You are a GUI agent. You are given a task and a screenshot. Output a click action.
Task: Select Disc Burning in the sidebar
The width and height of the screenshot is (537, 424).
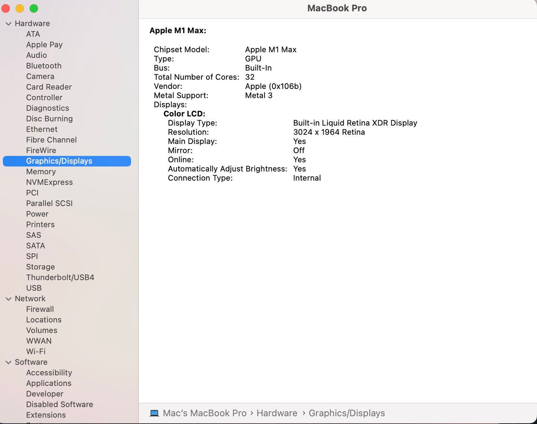tap(49, 119)
